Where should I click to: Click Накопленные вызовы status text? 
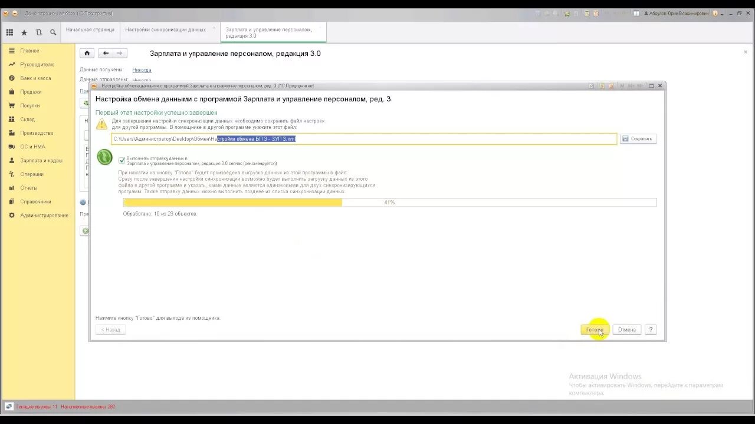click(x=88, y=407)
